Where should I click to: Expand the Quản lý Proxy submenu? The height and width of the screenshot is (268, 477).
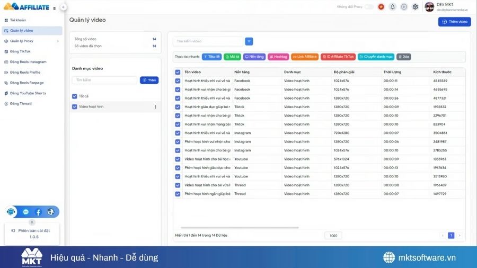pos(58,41)
